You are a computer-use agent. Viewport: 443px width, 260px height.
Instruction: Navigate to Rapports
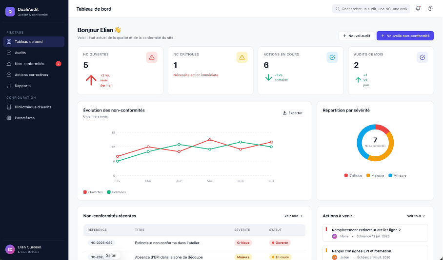(x=34, y=86)
